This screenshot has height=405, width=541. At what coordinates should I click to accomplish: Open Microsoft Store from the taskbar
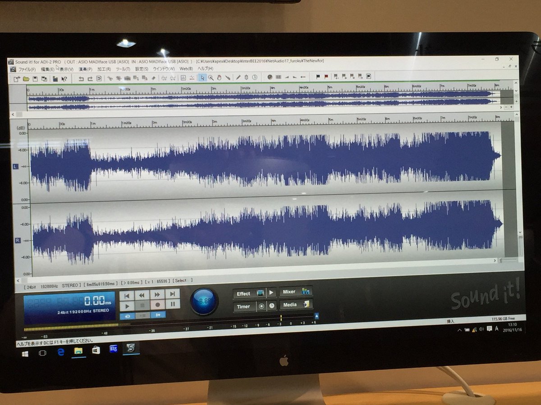pyautogui.click(x=96, y=350)
